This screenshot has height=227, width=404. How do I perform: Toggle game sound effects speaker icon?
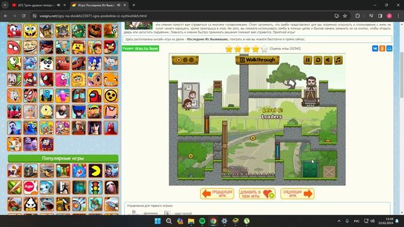(328, 60)
